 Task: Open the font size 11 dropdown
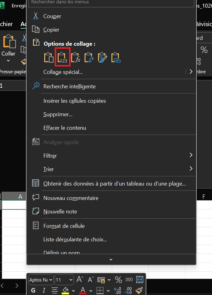(x=64, y=280)
